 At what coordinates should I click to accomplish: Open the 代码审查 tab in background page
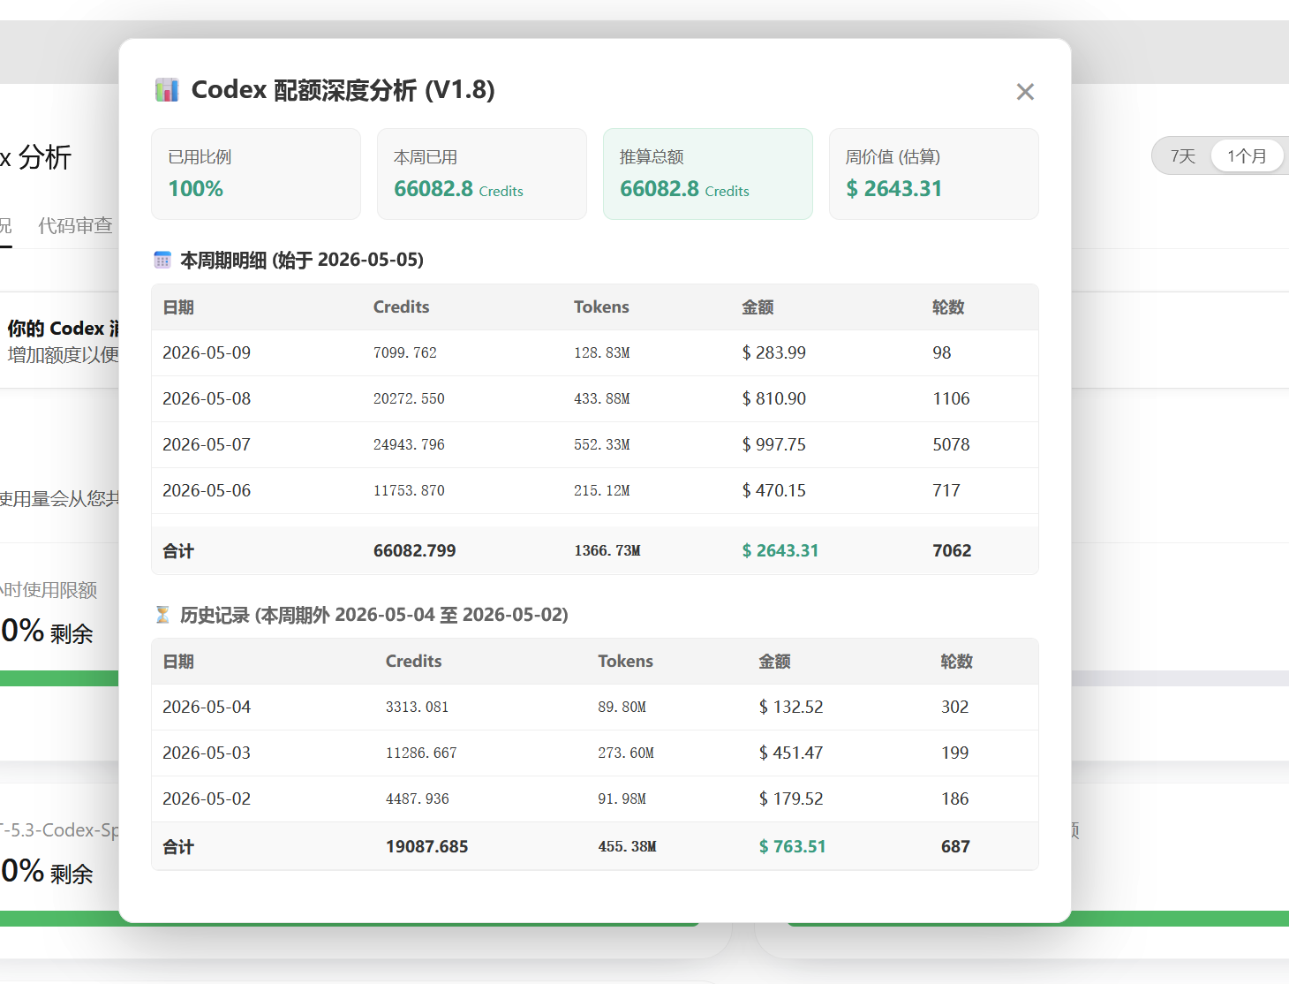75,226
